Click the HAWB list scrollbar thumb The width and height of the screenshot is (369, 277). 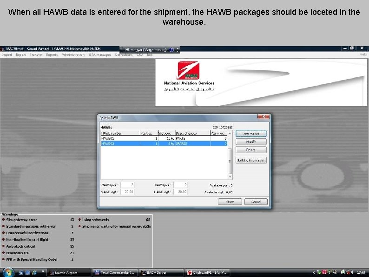tap(230, 161)
